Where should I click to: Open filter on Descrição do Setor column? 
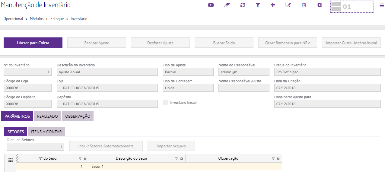177,159
